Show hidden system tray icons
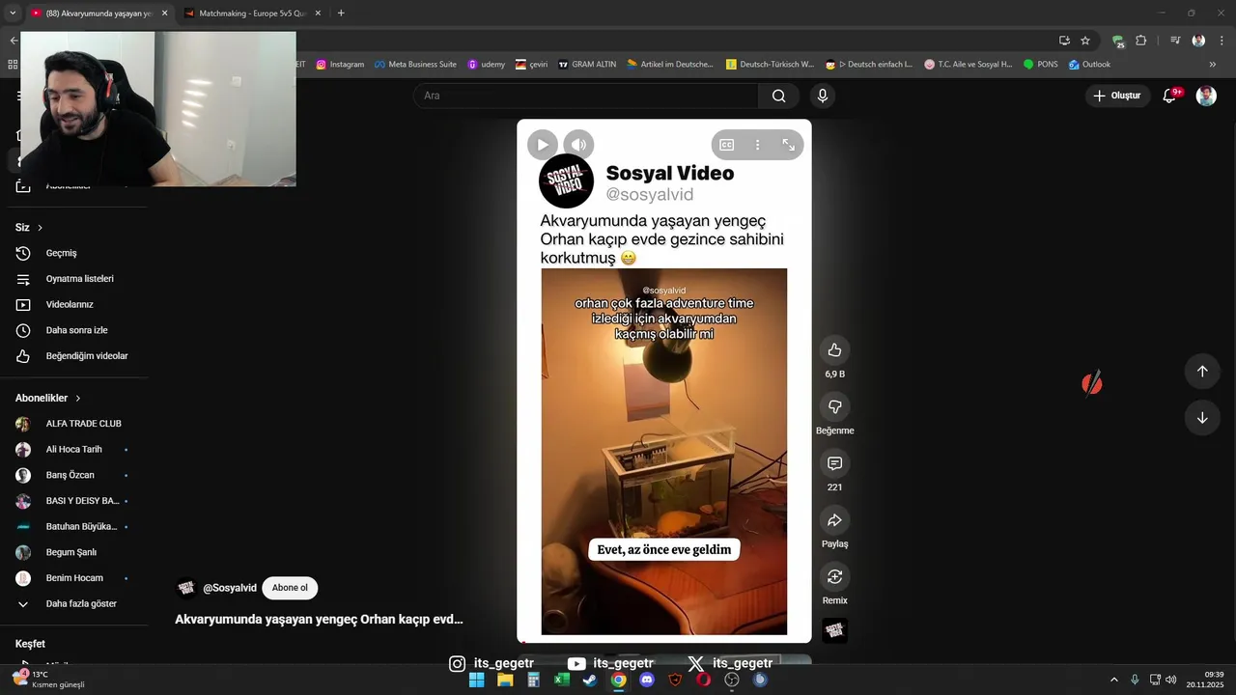Viewport: 1236px width, 695px height. click(1113, 680)
